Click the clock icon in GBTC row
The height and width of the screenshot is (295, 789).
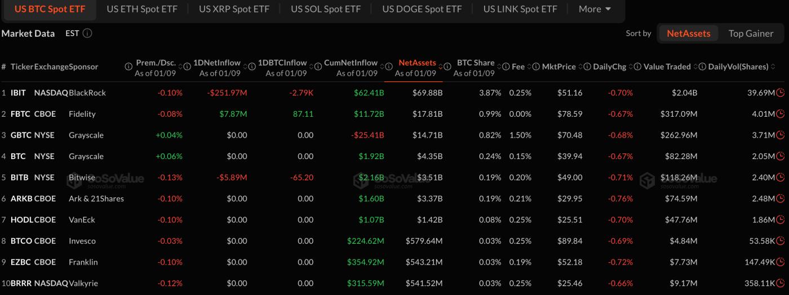(x=780, y=135)
